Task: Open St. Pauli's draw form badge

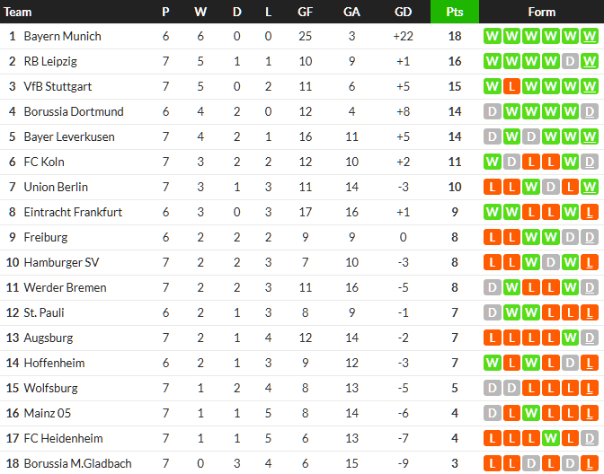Action: click(491, 313)
